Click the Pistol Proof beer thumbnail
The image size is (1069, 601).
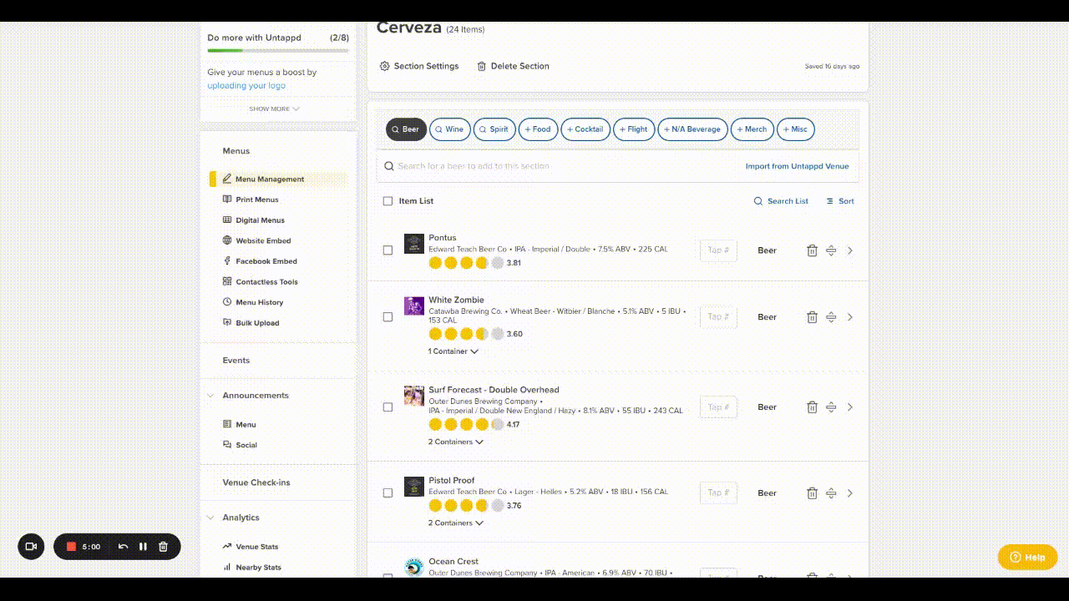pos(414,487)
